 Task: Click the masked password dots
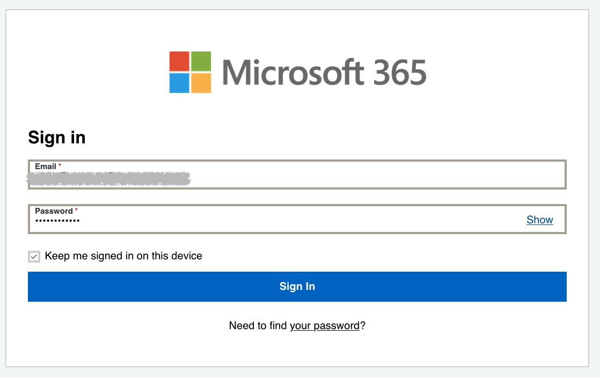(x=57, y=221)
